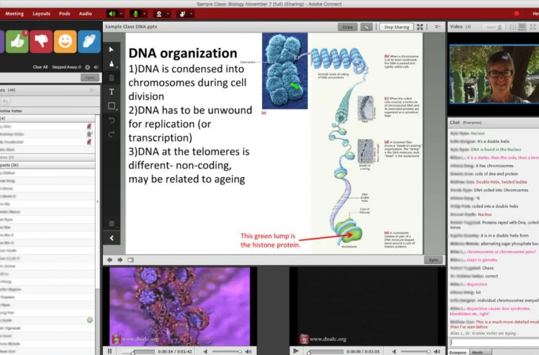Screen dimensions: 539x355
Task: Select the Text tool in drawing toolbar
Action: [x=111, y=92]
